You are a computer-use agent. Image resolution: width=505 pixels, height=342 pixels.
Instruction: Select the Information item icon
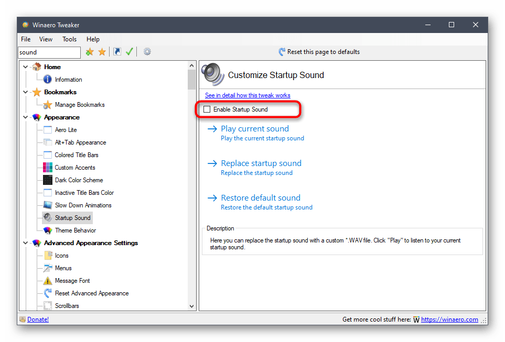point(48,80)
